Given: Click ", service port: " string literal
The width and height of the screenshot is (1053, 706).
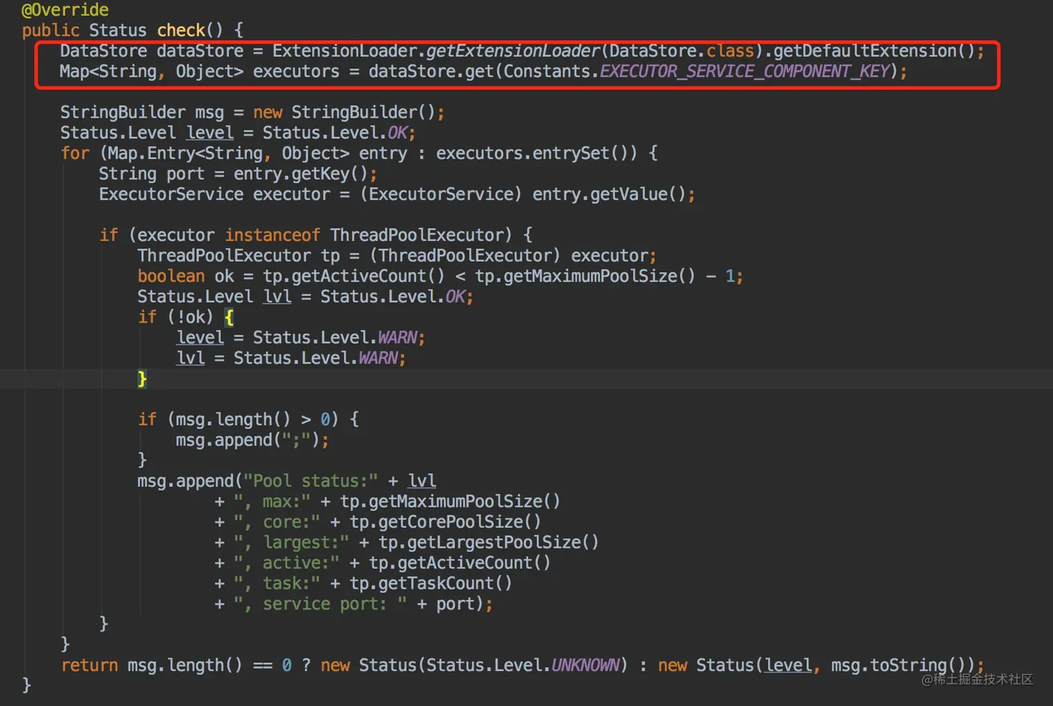Looking at the screenshot, I should coord(320,604).
